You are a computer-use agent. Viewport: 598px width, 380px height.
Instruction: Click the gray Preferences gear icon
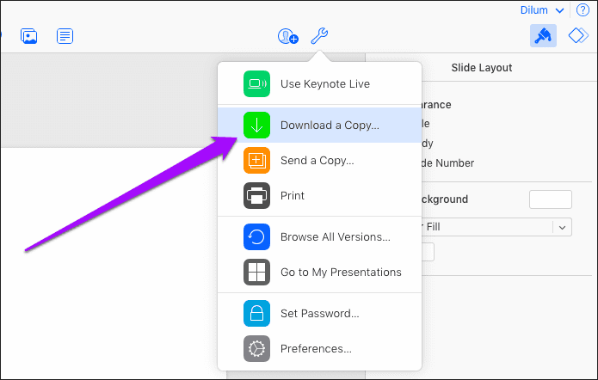tap(256, 348)
